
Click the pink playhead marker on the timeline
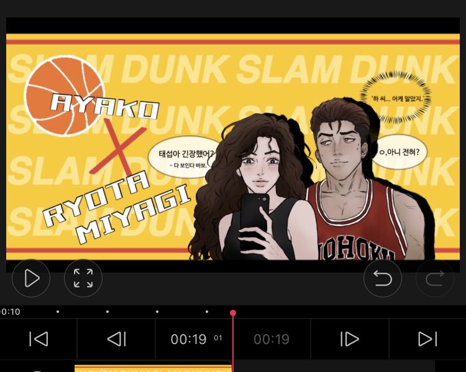(x=233, y=313)
